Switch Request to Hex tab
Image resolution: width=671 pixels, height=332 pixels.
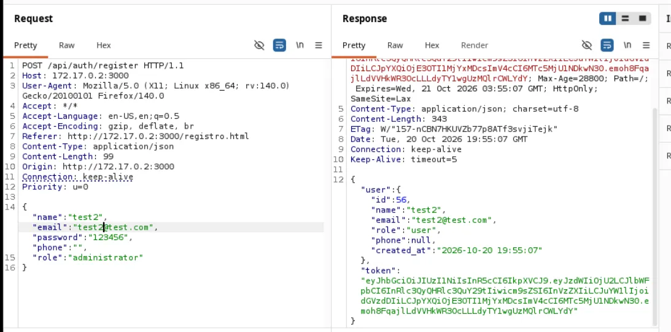coord(104,45)
